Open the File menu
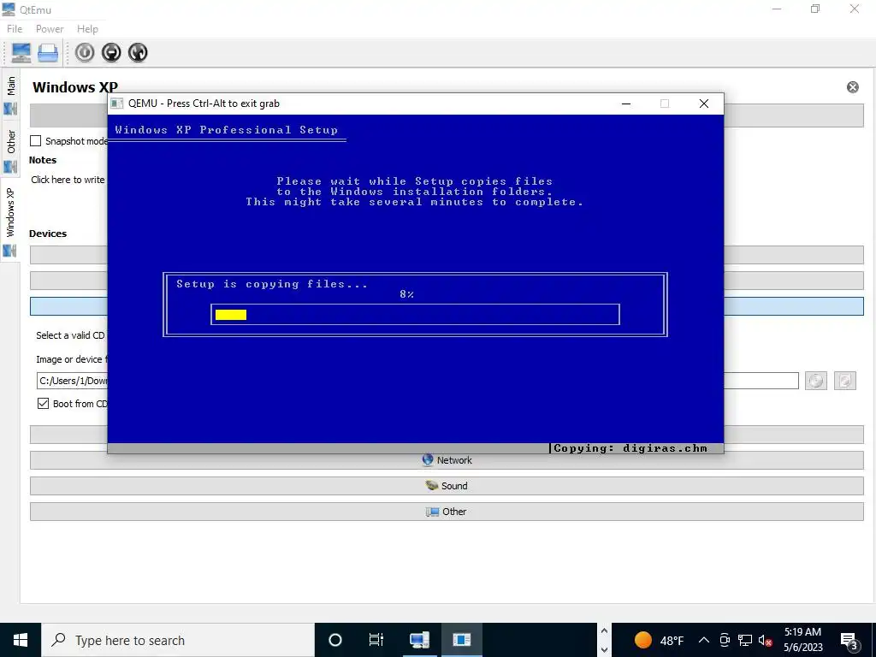This screenshot has width=876, height=657. 15,29
